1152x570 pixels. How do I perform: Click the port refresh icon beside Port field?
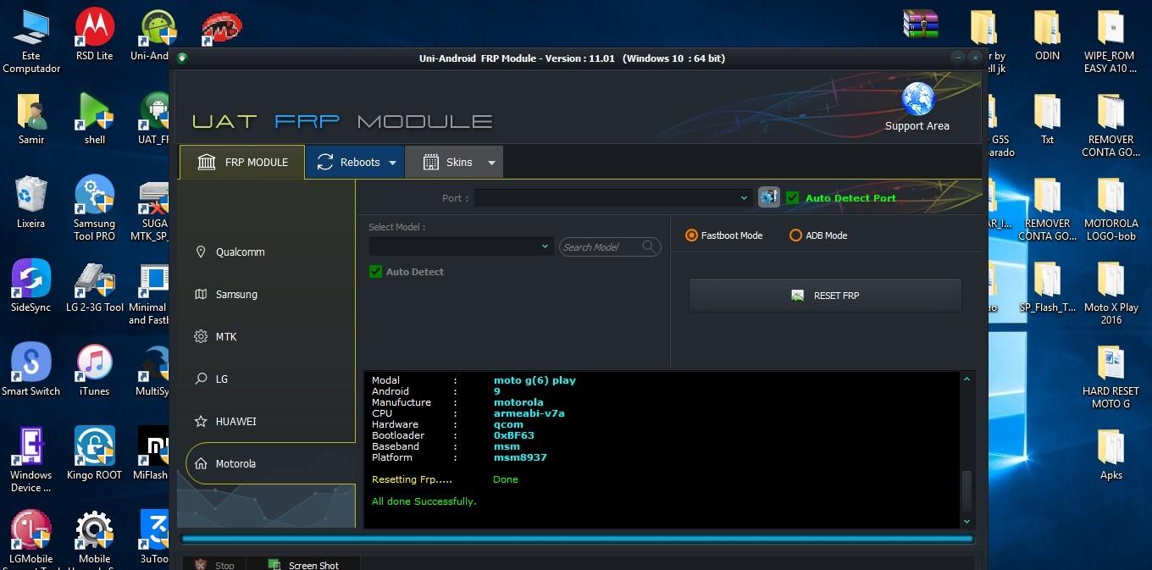click(768, 197)
